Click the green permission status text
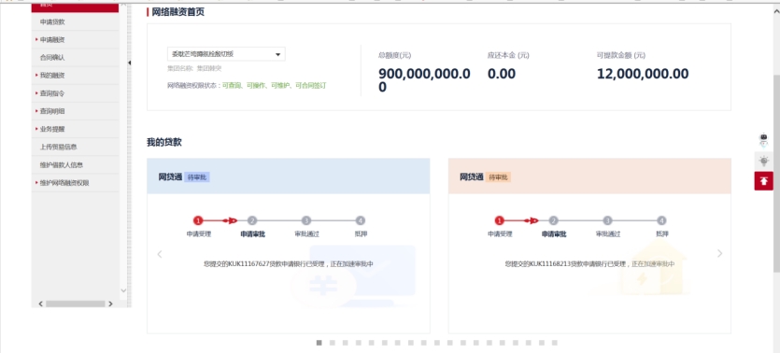 (274, 86)
